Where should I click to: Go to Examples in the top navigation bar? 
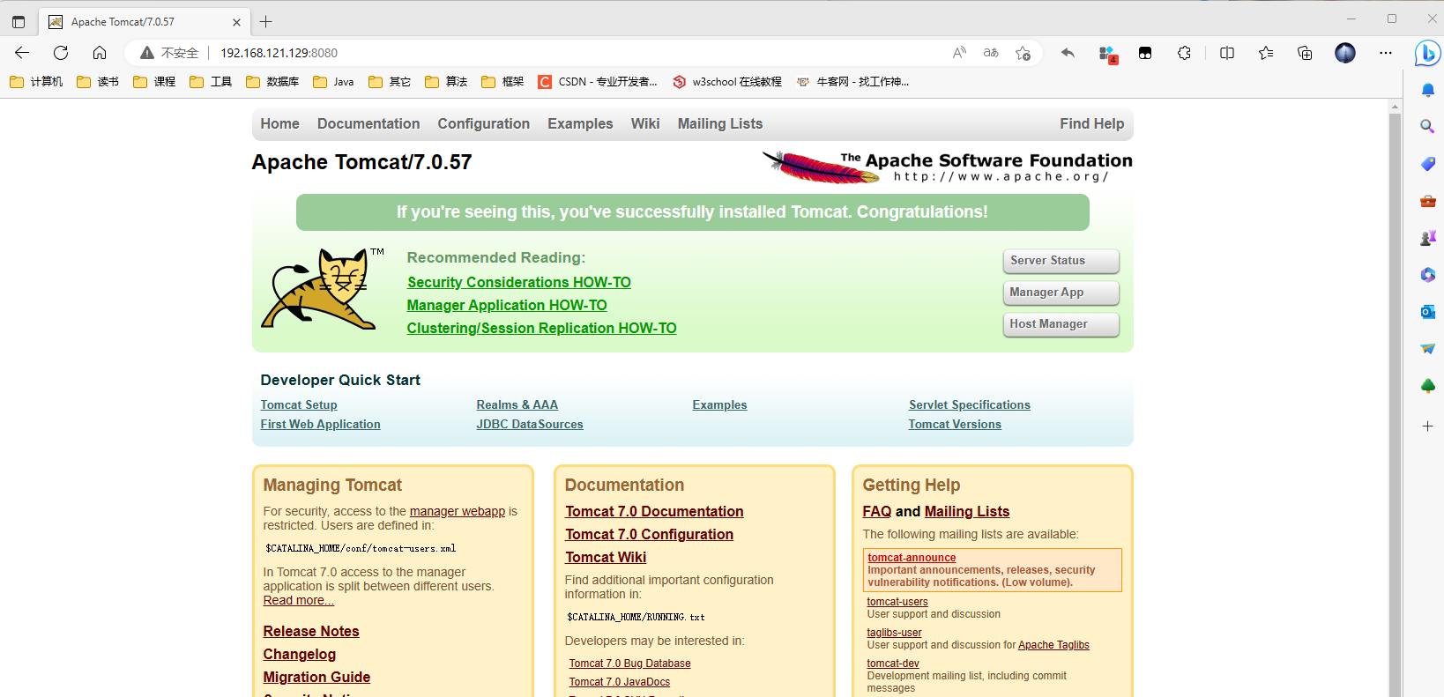579,124
